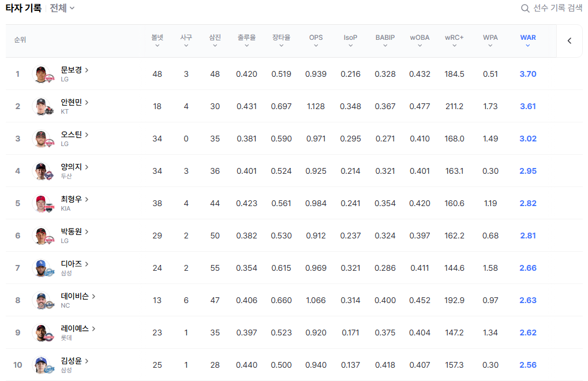Sort by 출루율 column header
This screenshot has width=588, height=381.
point(246,41)
